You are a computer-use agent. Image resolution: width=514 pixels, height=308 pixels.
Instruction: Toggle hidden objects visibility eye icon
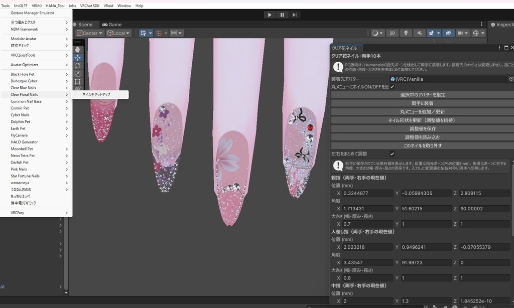[448, 33]
